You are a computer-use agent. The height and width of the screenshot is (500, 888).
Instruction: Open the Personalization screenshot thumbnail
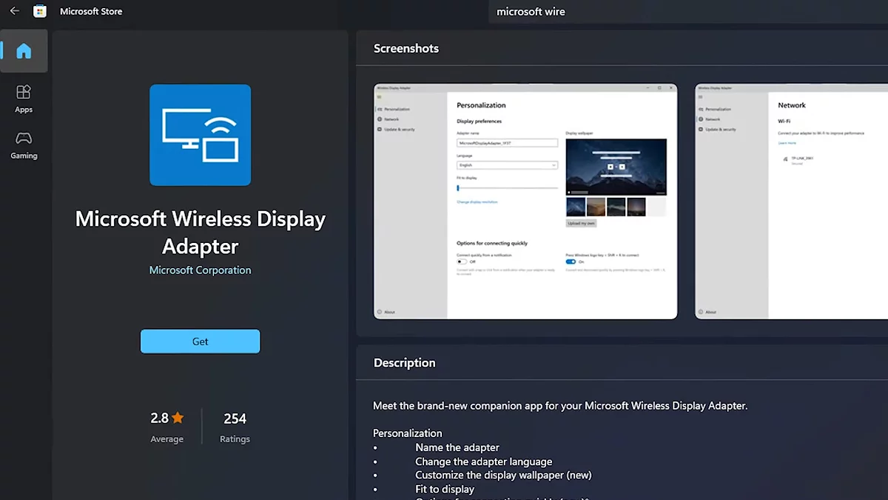point(525,201)
